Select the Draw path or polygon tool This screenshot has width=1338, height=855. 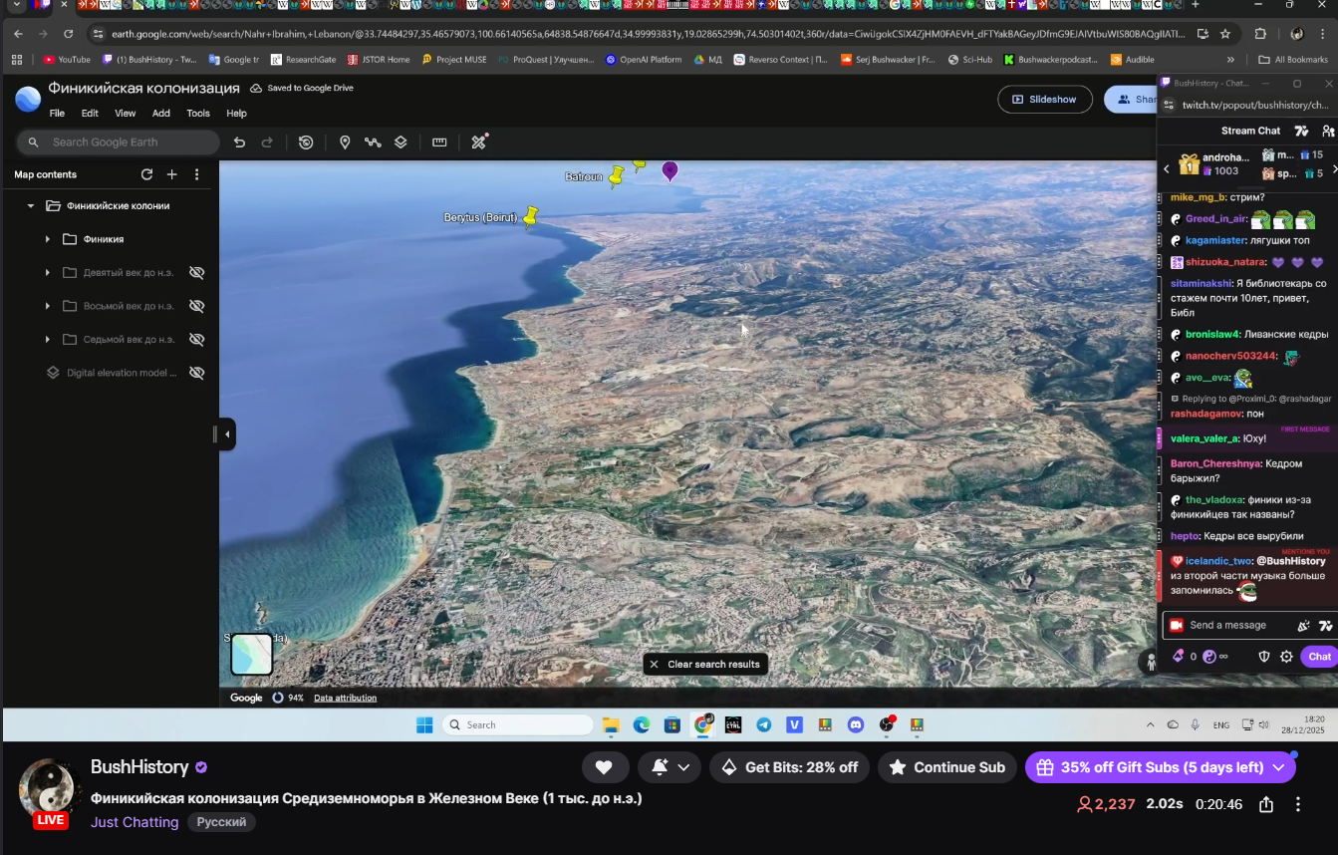373,142
